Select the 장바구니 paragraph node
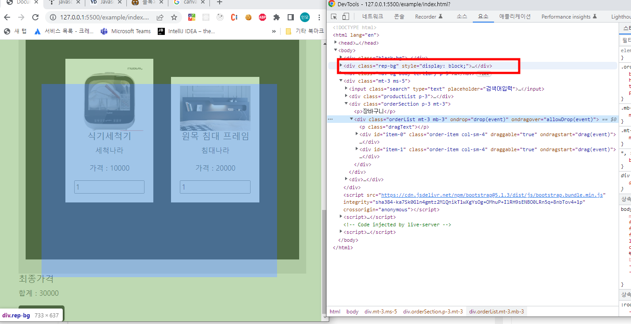The width and height of the screenshot is (631, 324). point(375,111)
